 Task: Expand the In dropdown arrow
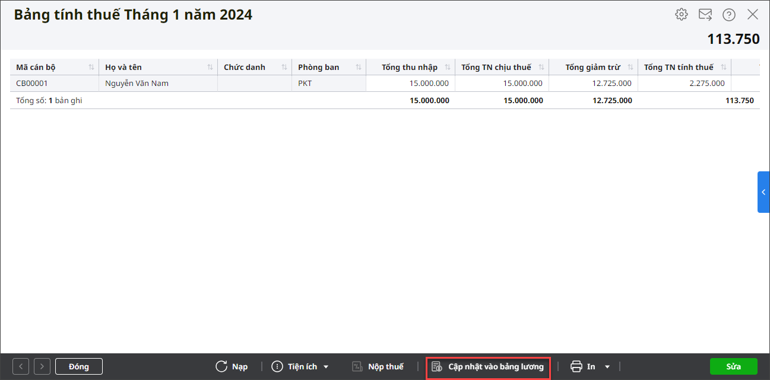(x=607, y=367)
